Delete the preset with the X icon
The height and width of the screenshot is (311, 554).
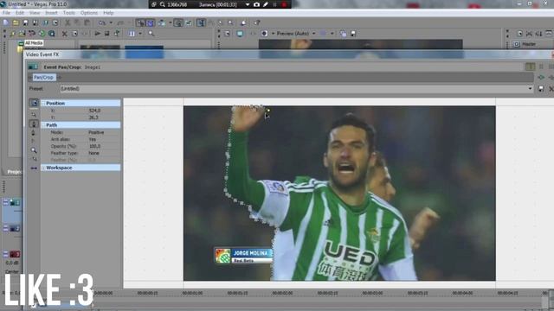(x=551, y=89)
